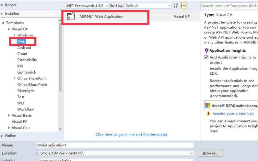Click the Reenter your credentials link
This screenshot has height=161, width=258.
pyautogui.click(x=233, y=113)
